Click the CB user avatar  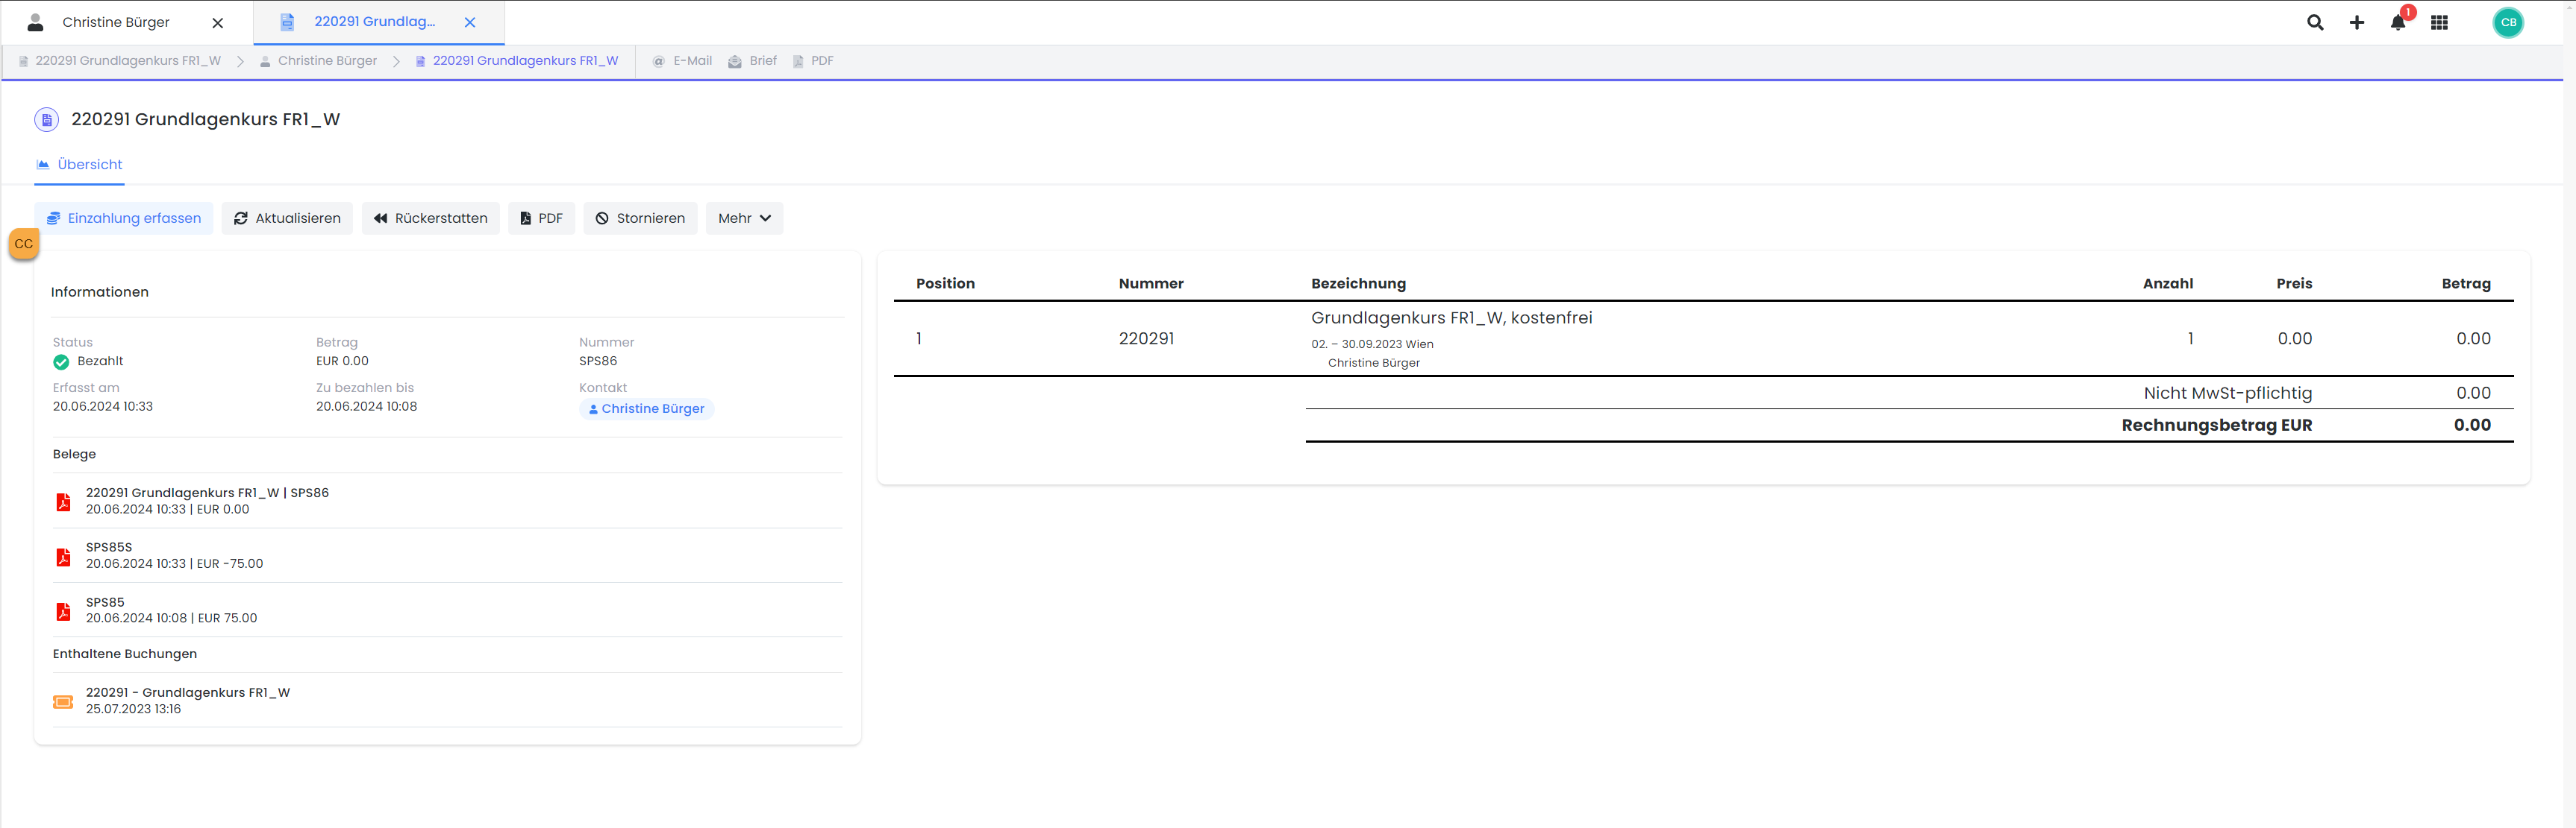click(x=2508, y=22)
